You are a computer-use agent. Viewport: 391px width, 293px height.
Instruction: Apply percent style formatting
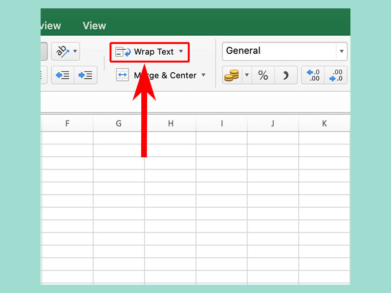[x=263, y=75]
